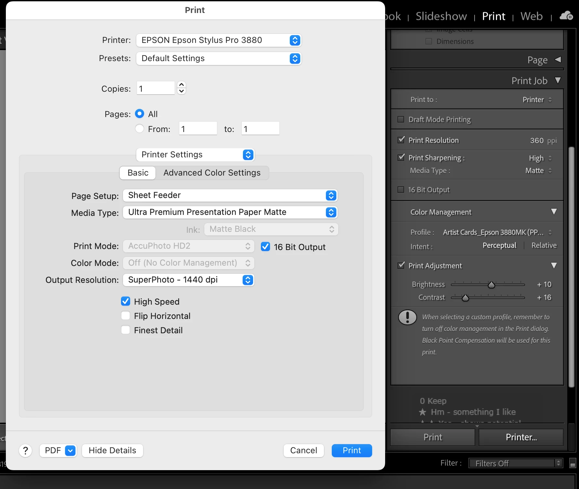Click the Color Mode Off dropdown
This screenshot has height=489, width=579.
click(x=189, y=263)
